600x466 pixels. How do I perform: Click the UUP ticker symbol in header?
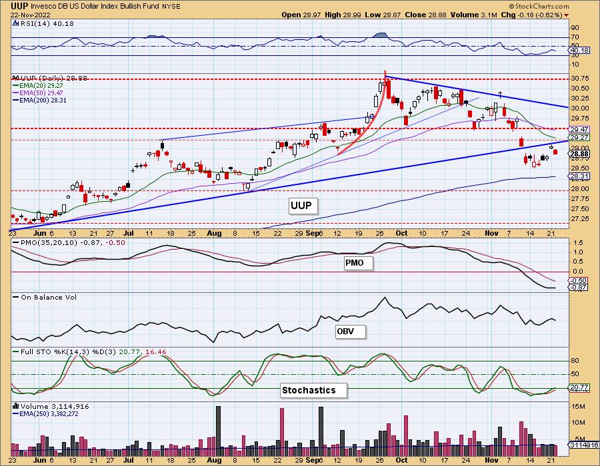pyautogui.click(x=19, y=6)
